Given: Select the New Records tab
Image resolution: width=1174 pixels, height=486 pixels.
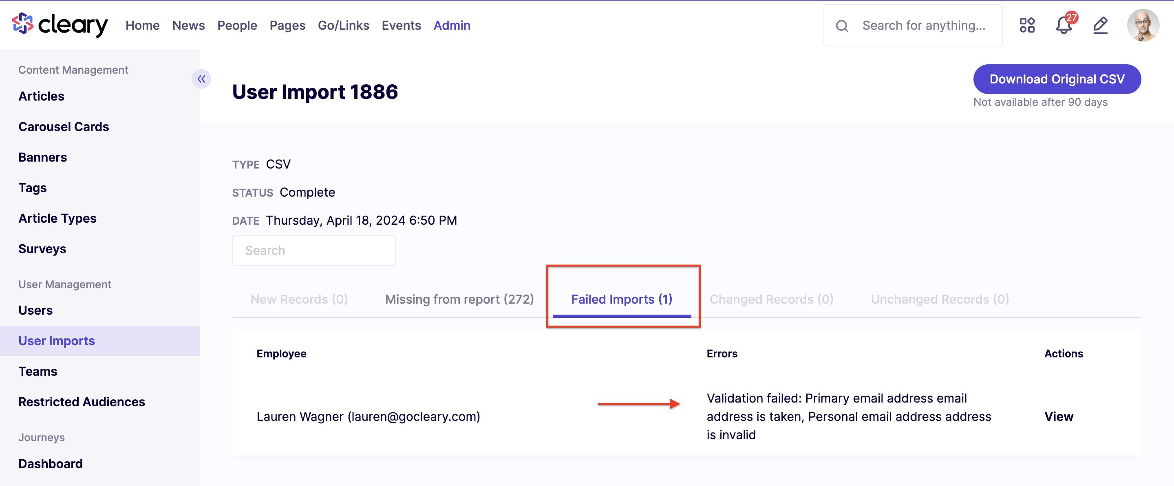Looking at the screenshot, I should [x=299, y=299].
